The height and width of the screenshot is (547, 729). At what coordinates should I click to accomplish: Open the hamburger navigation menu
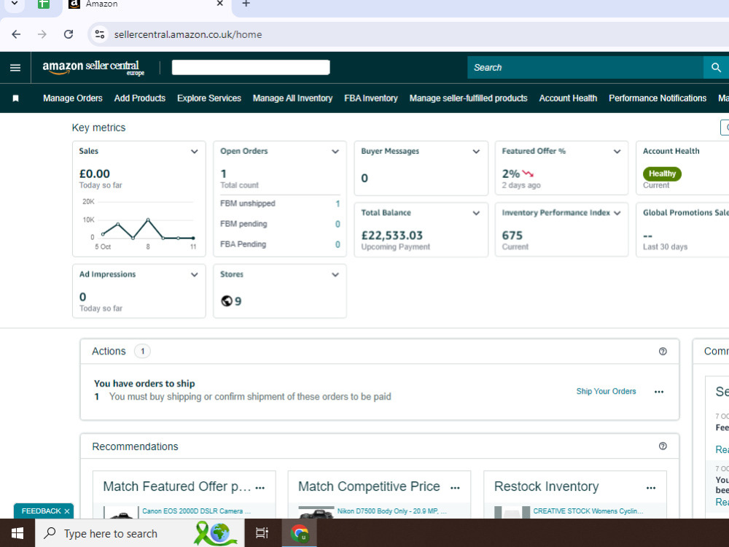[x=15, y=68]
